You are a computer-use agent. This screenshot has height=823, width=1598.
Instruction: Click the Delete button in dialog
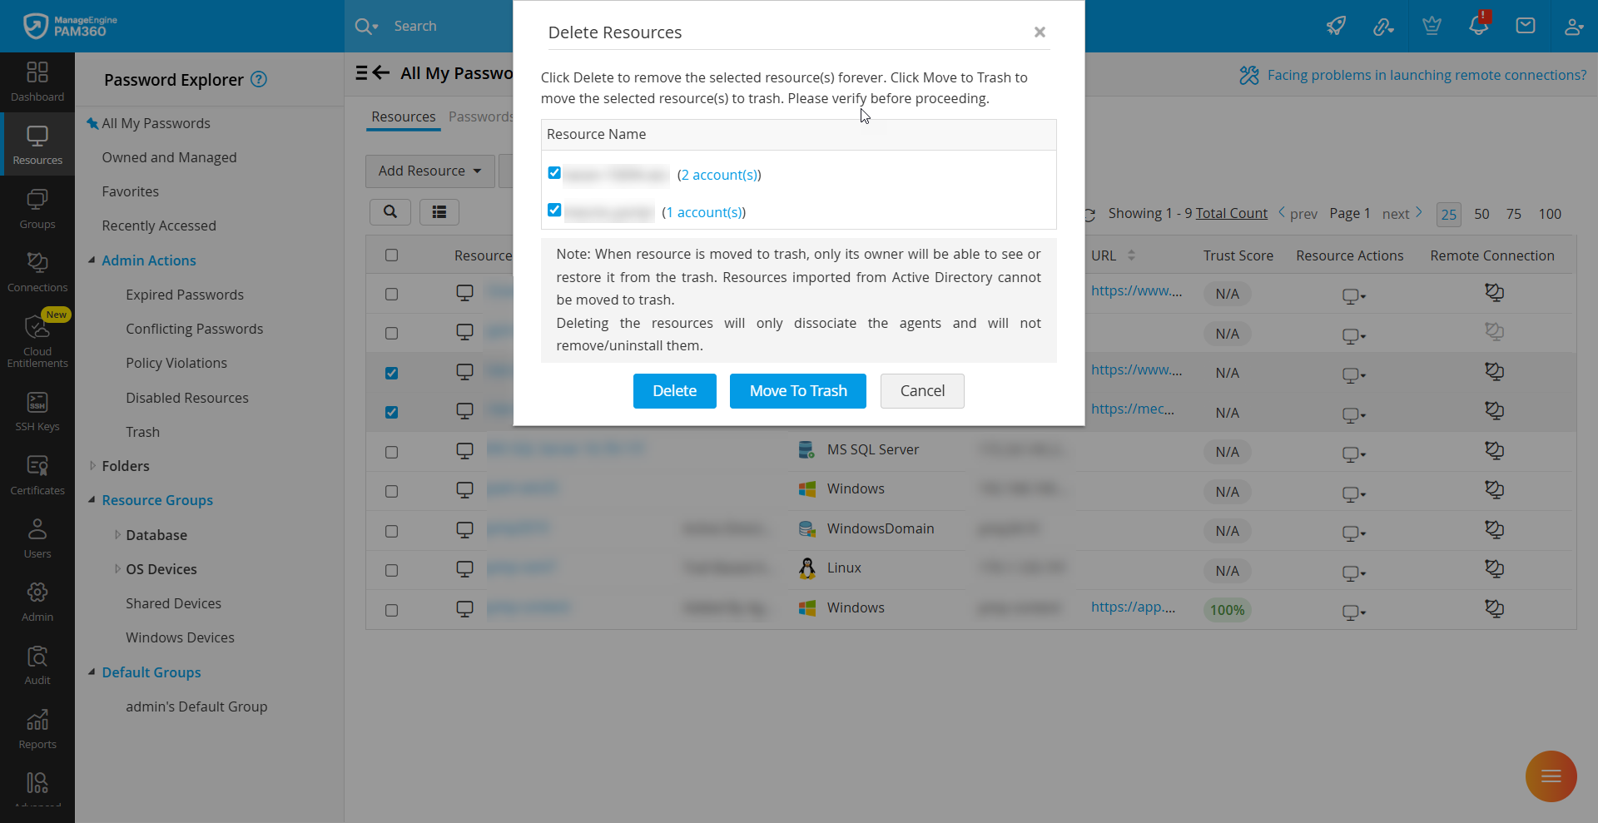675,391
